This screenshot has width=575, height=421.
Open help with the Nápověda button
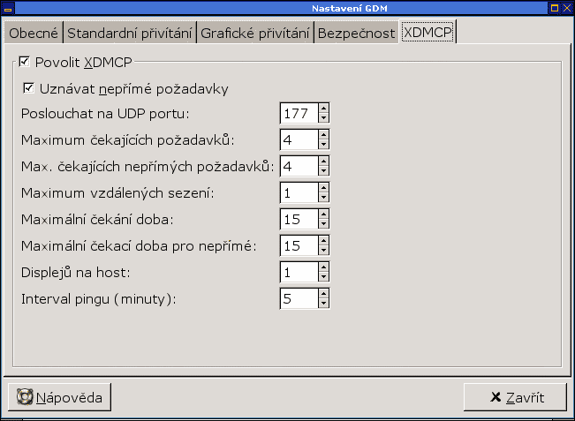[60, 397]
